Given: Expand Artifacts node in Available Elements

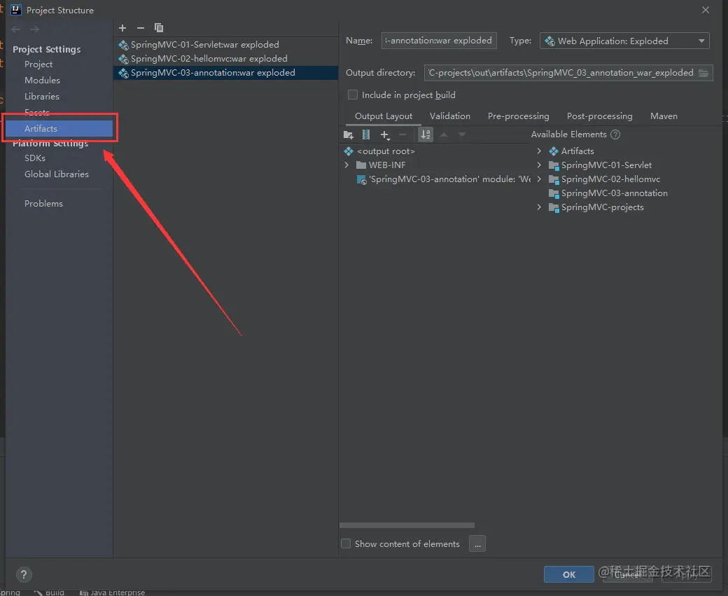Looking at the screenshot, I should [x=539, y=151].
